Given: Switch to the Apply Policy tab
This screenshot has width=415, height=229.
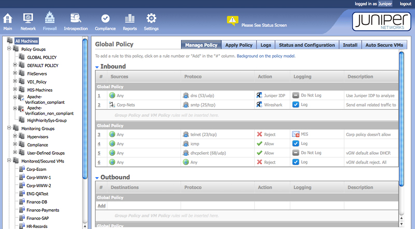Looking at the screenshot, I should [x=239, y=45].
